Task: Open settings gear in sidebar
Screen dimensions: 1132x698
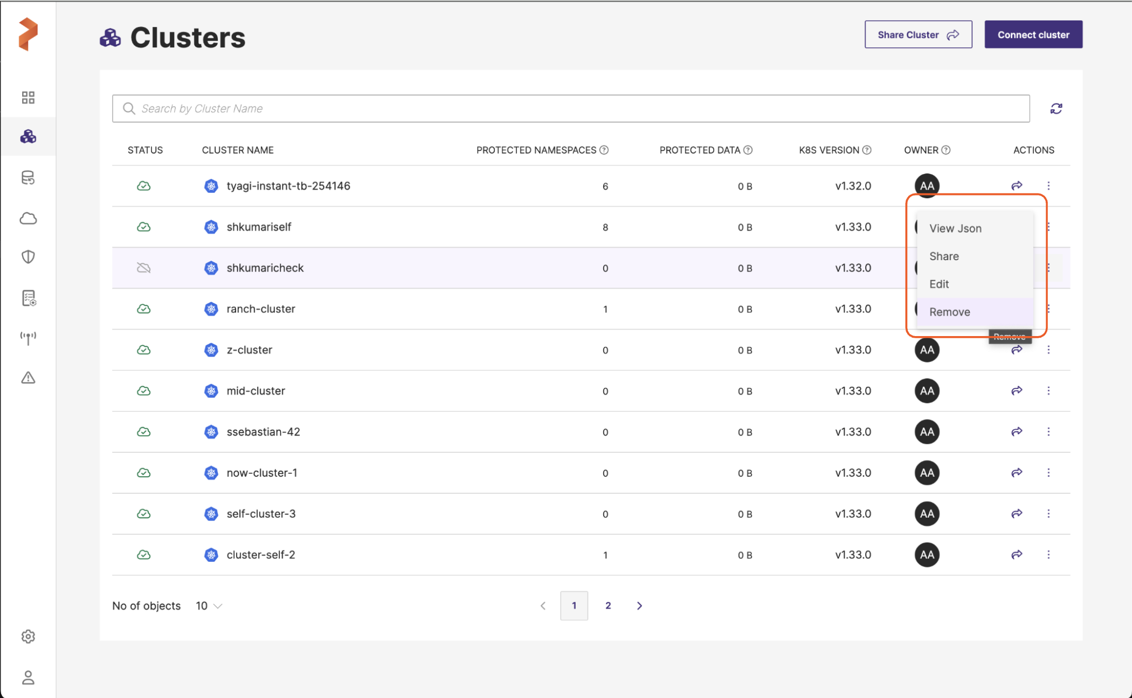Action: tap(28, 637)
